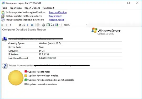This screenshot has width=142, height=99.
Task: Click the Any product link
Action: click(x=55, y=16)
